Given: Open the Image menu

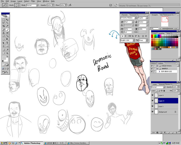Looking at the screenshot, I should (x=13, y=1).
